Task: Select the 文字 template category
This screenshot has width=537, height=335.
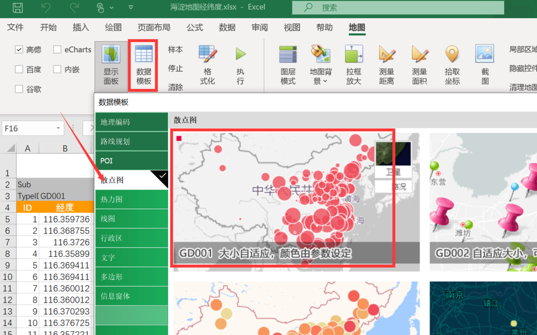Action: click(131, 257)
